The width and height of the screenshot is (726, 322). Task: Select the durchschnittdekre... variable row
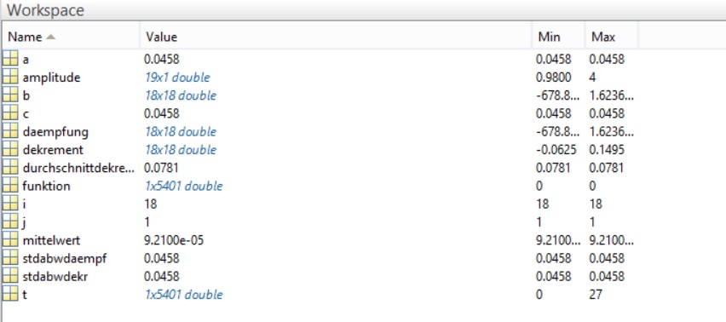click(363, 168)
